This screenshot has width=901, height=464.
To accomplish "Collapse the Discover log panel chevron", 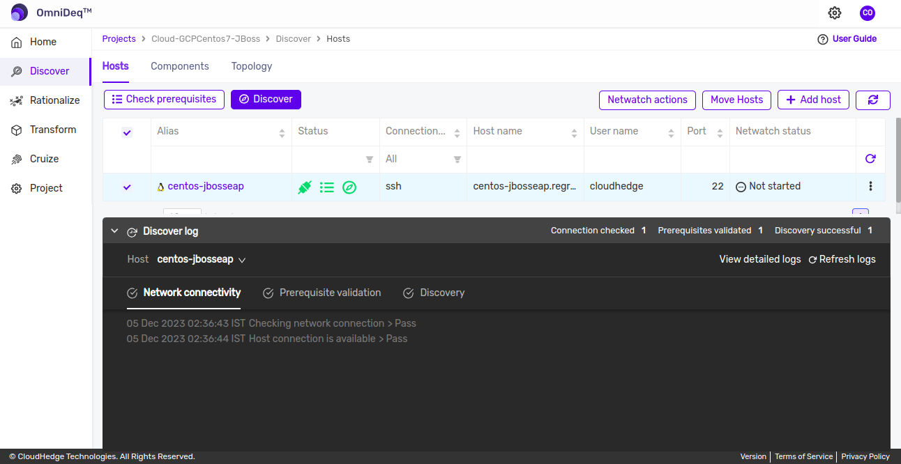I will coord(114,231).
